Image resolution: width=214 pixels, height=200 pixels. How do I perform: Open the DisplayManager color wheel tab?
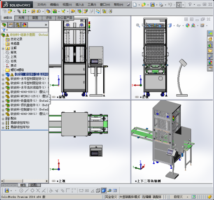coord(24,25)
